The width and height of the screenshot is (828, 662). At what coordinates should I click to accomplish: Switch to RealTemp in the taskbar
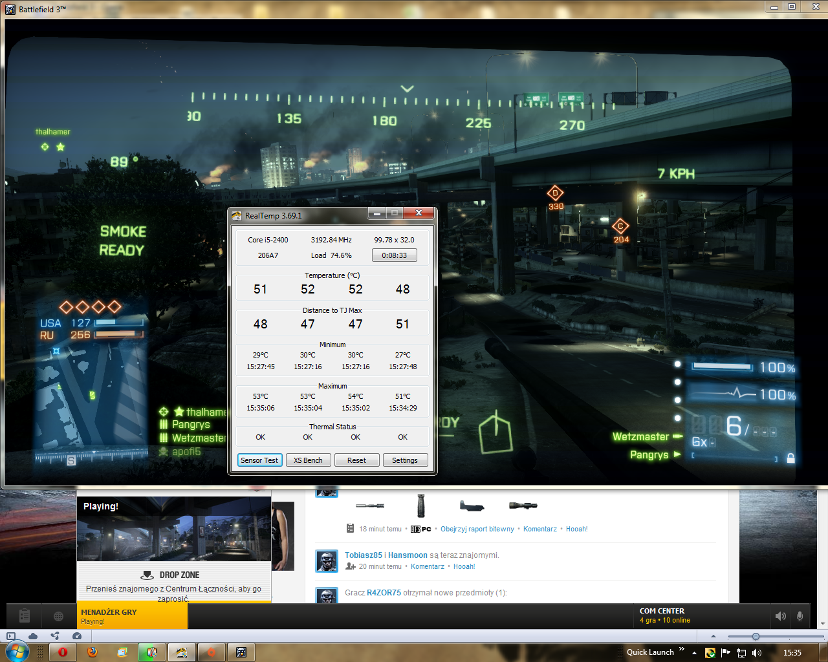tap(182, 652)
